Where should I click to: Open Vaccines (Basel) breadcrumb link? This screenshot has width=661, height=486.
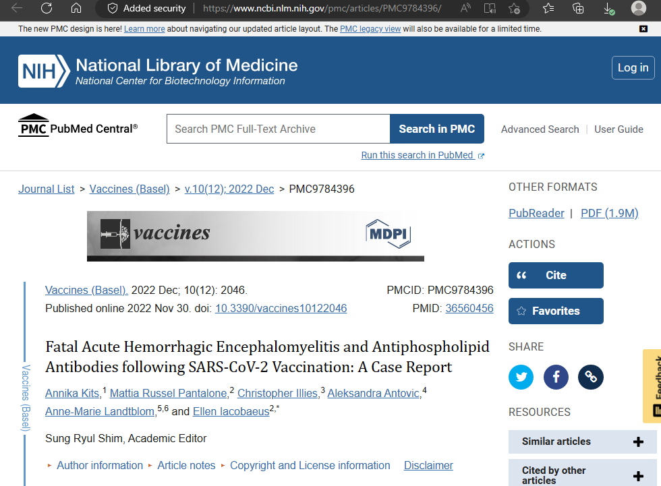point(130,189)
